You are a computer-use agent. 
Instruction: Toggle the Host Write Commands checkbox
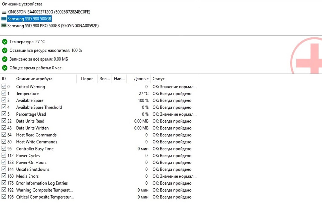click(x=4, y=141)
